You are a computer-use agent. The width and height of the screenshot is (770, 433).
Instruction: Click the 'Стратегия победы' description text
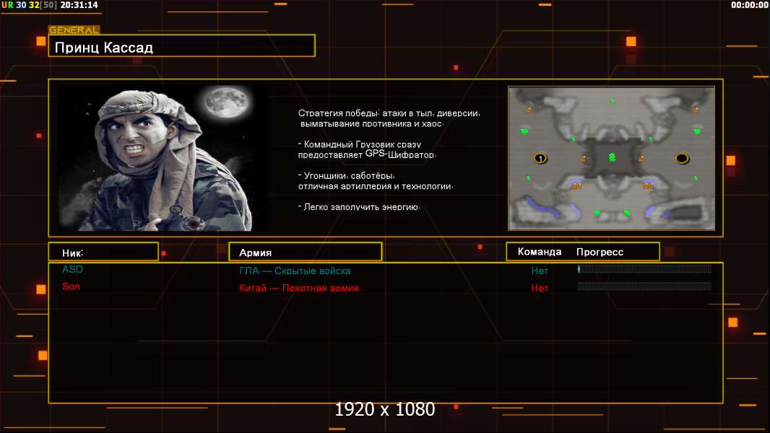click(389, 118)
